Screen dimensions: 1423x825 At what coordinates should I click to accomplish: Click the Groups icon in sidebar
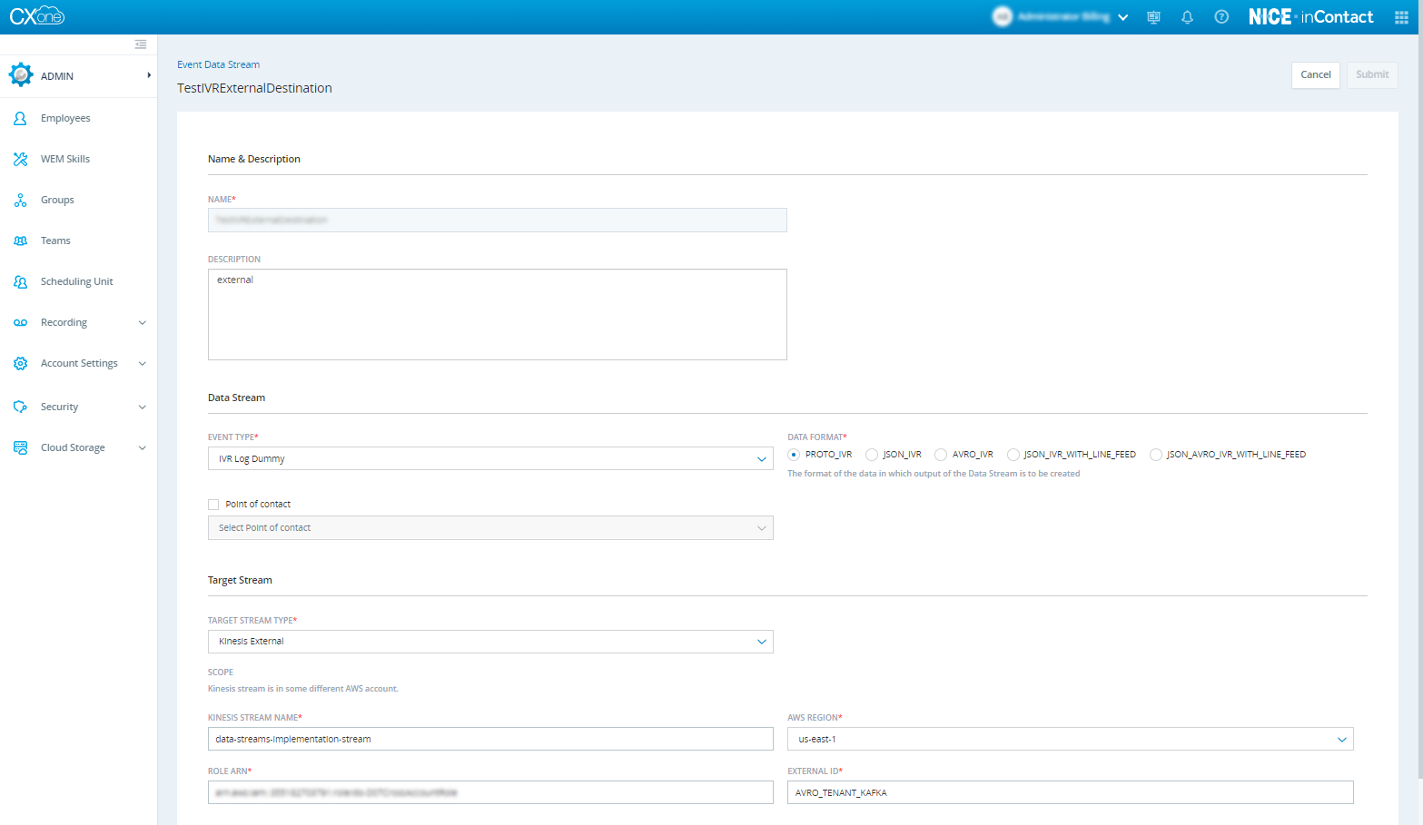point(20,200)
